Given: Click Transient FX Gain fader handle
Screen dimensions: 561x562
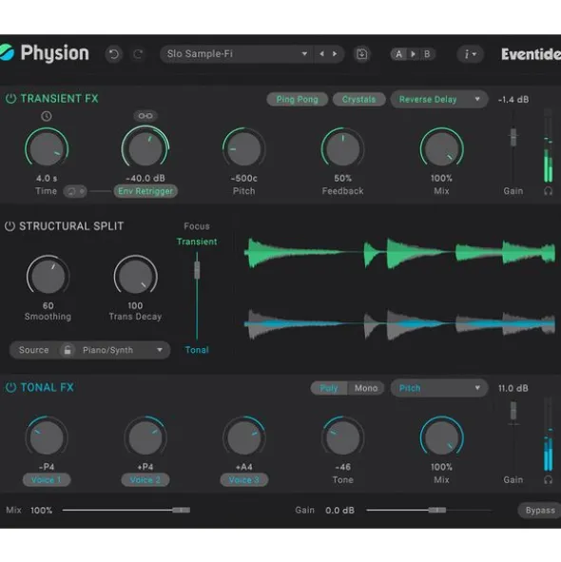Looking at the screenshot, I should [x=513, y=137].
